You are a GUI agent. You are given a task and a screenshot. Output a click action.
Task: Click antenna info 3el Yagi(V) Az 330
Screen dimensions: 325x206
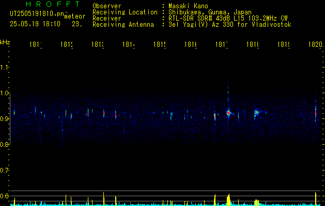230,25
